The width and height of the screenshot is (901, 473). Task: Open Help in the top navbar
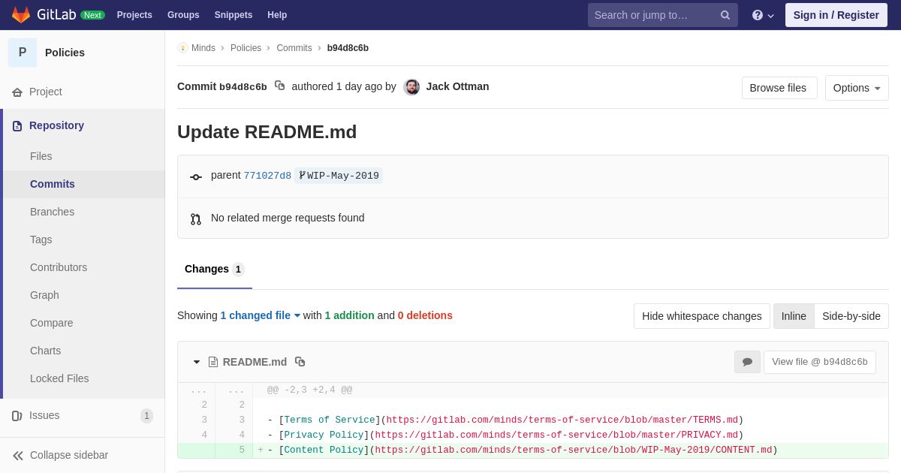coord(277,15)
